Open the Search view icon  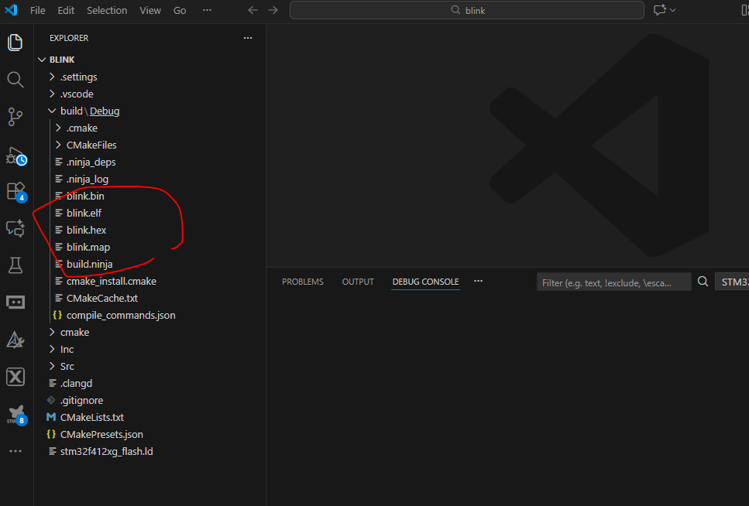(15, 80)
